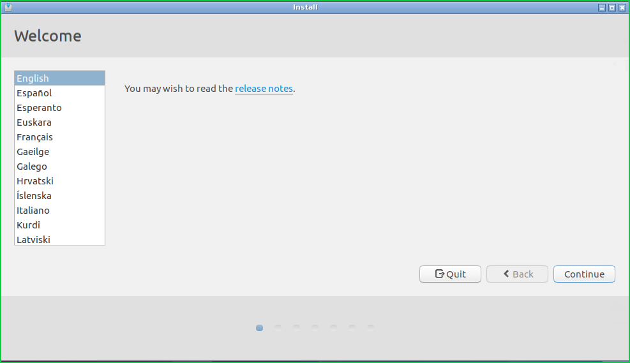
Task: Select Hrvatski in the language list
Action: click(x=59, y=181)
